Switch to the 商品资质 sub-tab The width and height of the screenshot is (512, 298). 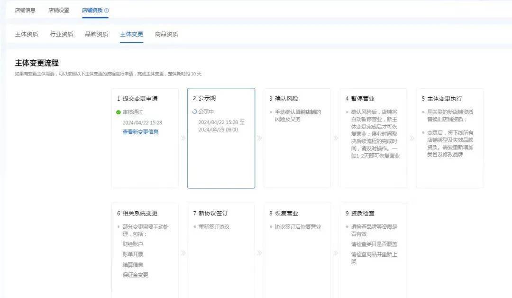pyautogui.click(x=166, y=34)
